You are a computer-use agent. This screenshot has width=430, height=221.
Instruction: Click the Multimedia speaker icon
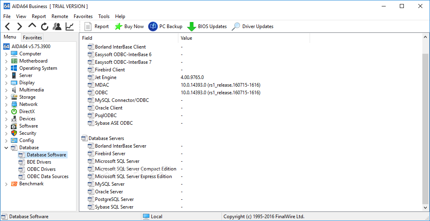point(14,90)
